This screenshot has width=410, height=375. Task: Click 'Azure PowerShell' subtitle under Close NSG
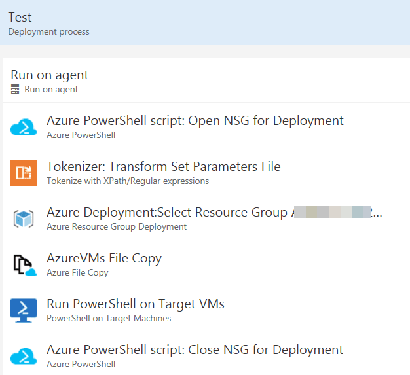click(x=81, y=364)
